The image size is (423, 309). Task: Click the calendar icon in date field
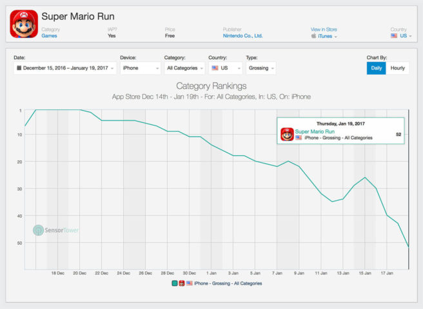(x=19, y=68)
